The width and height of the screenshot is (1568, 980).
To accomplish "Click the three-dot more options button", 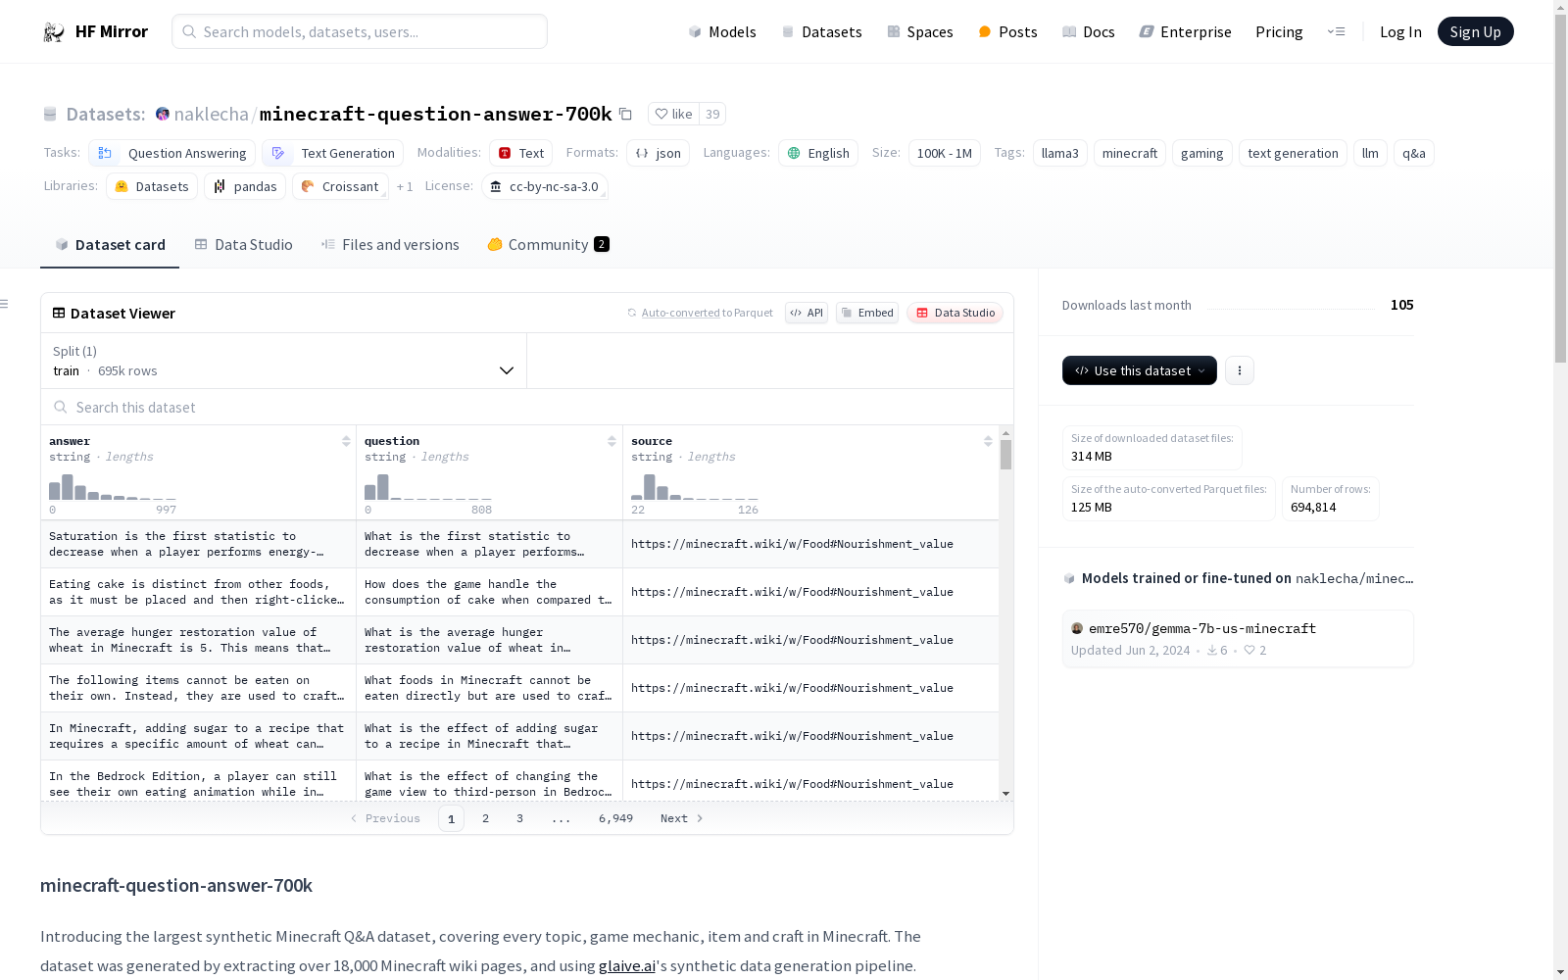I will point(1240,370).
